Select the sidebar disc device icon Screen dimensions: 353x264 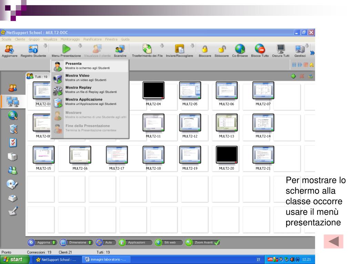[12, 184]
